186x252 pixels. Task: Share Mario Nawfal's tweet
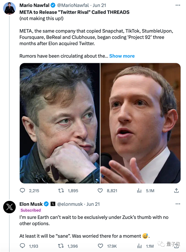point(176,191)
